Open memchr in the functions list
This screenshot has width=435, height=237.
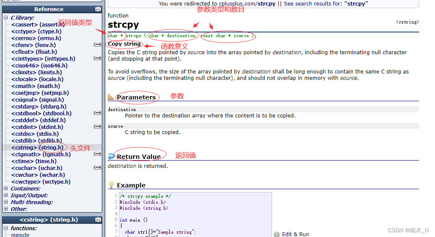21,235
